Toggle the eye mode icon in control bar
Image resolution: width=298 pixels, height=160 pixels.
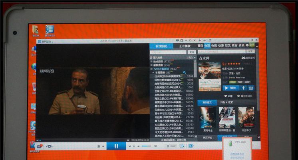click(49, 146)
